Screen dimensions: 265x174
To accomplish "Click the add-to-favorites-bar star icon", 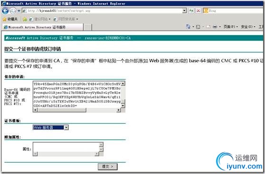I will pyautogui.click(x=25, y=19).
